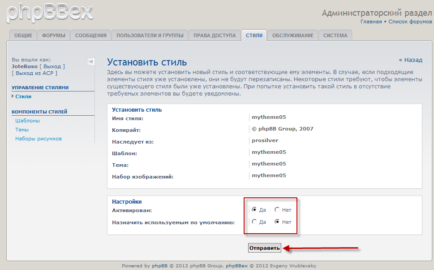Viewport: 434px width, 270px height.
Task: Open Шаблоны in the sidebar
Action: 27,121
